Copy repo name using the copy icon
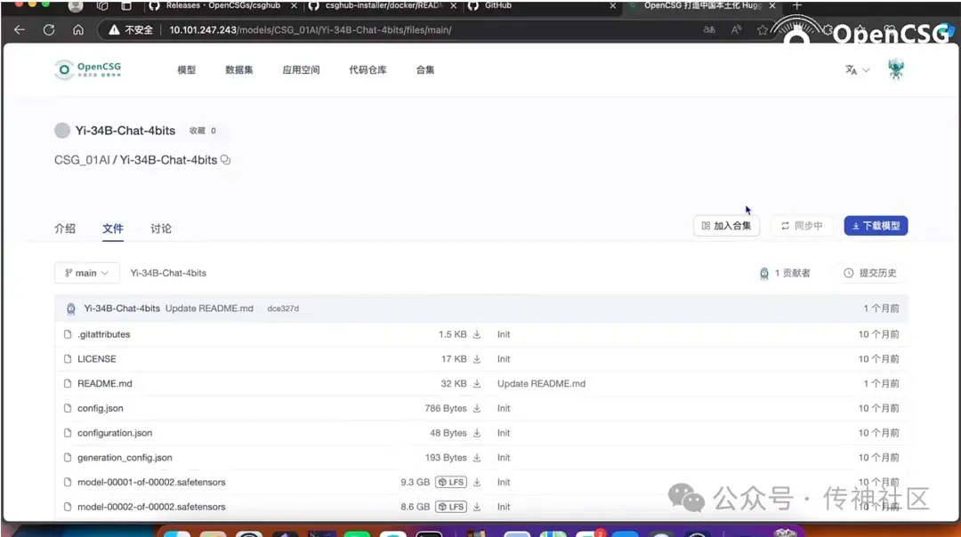The image size is (961, 537). click(223, 160)
